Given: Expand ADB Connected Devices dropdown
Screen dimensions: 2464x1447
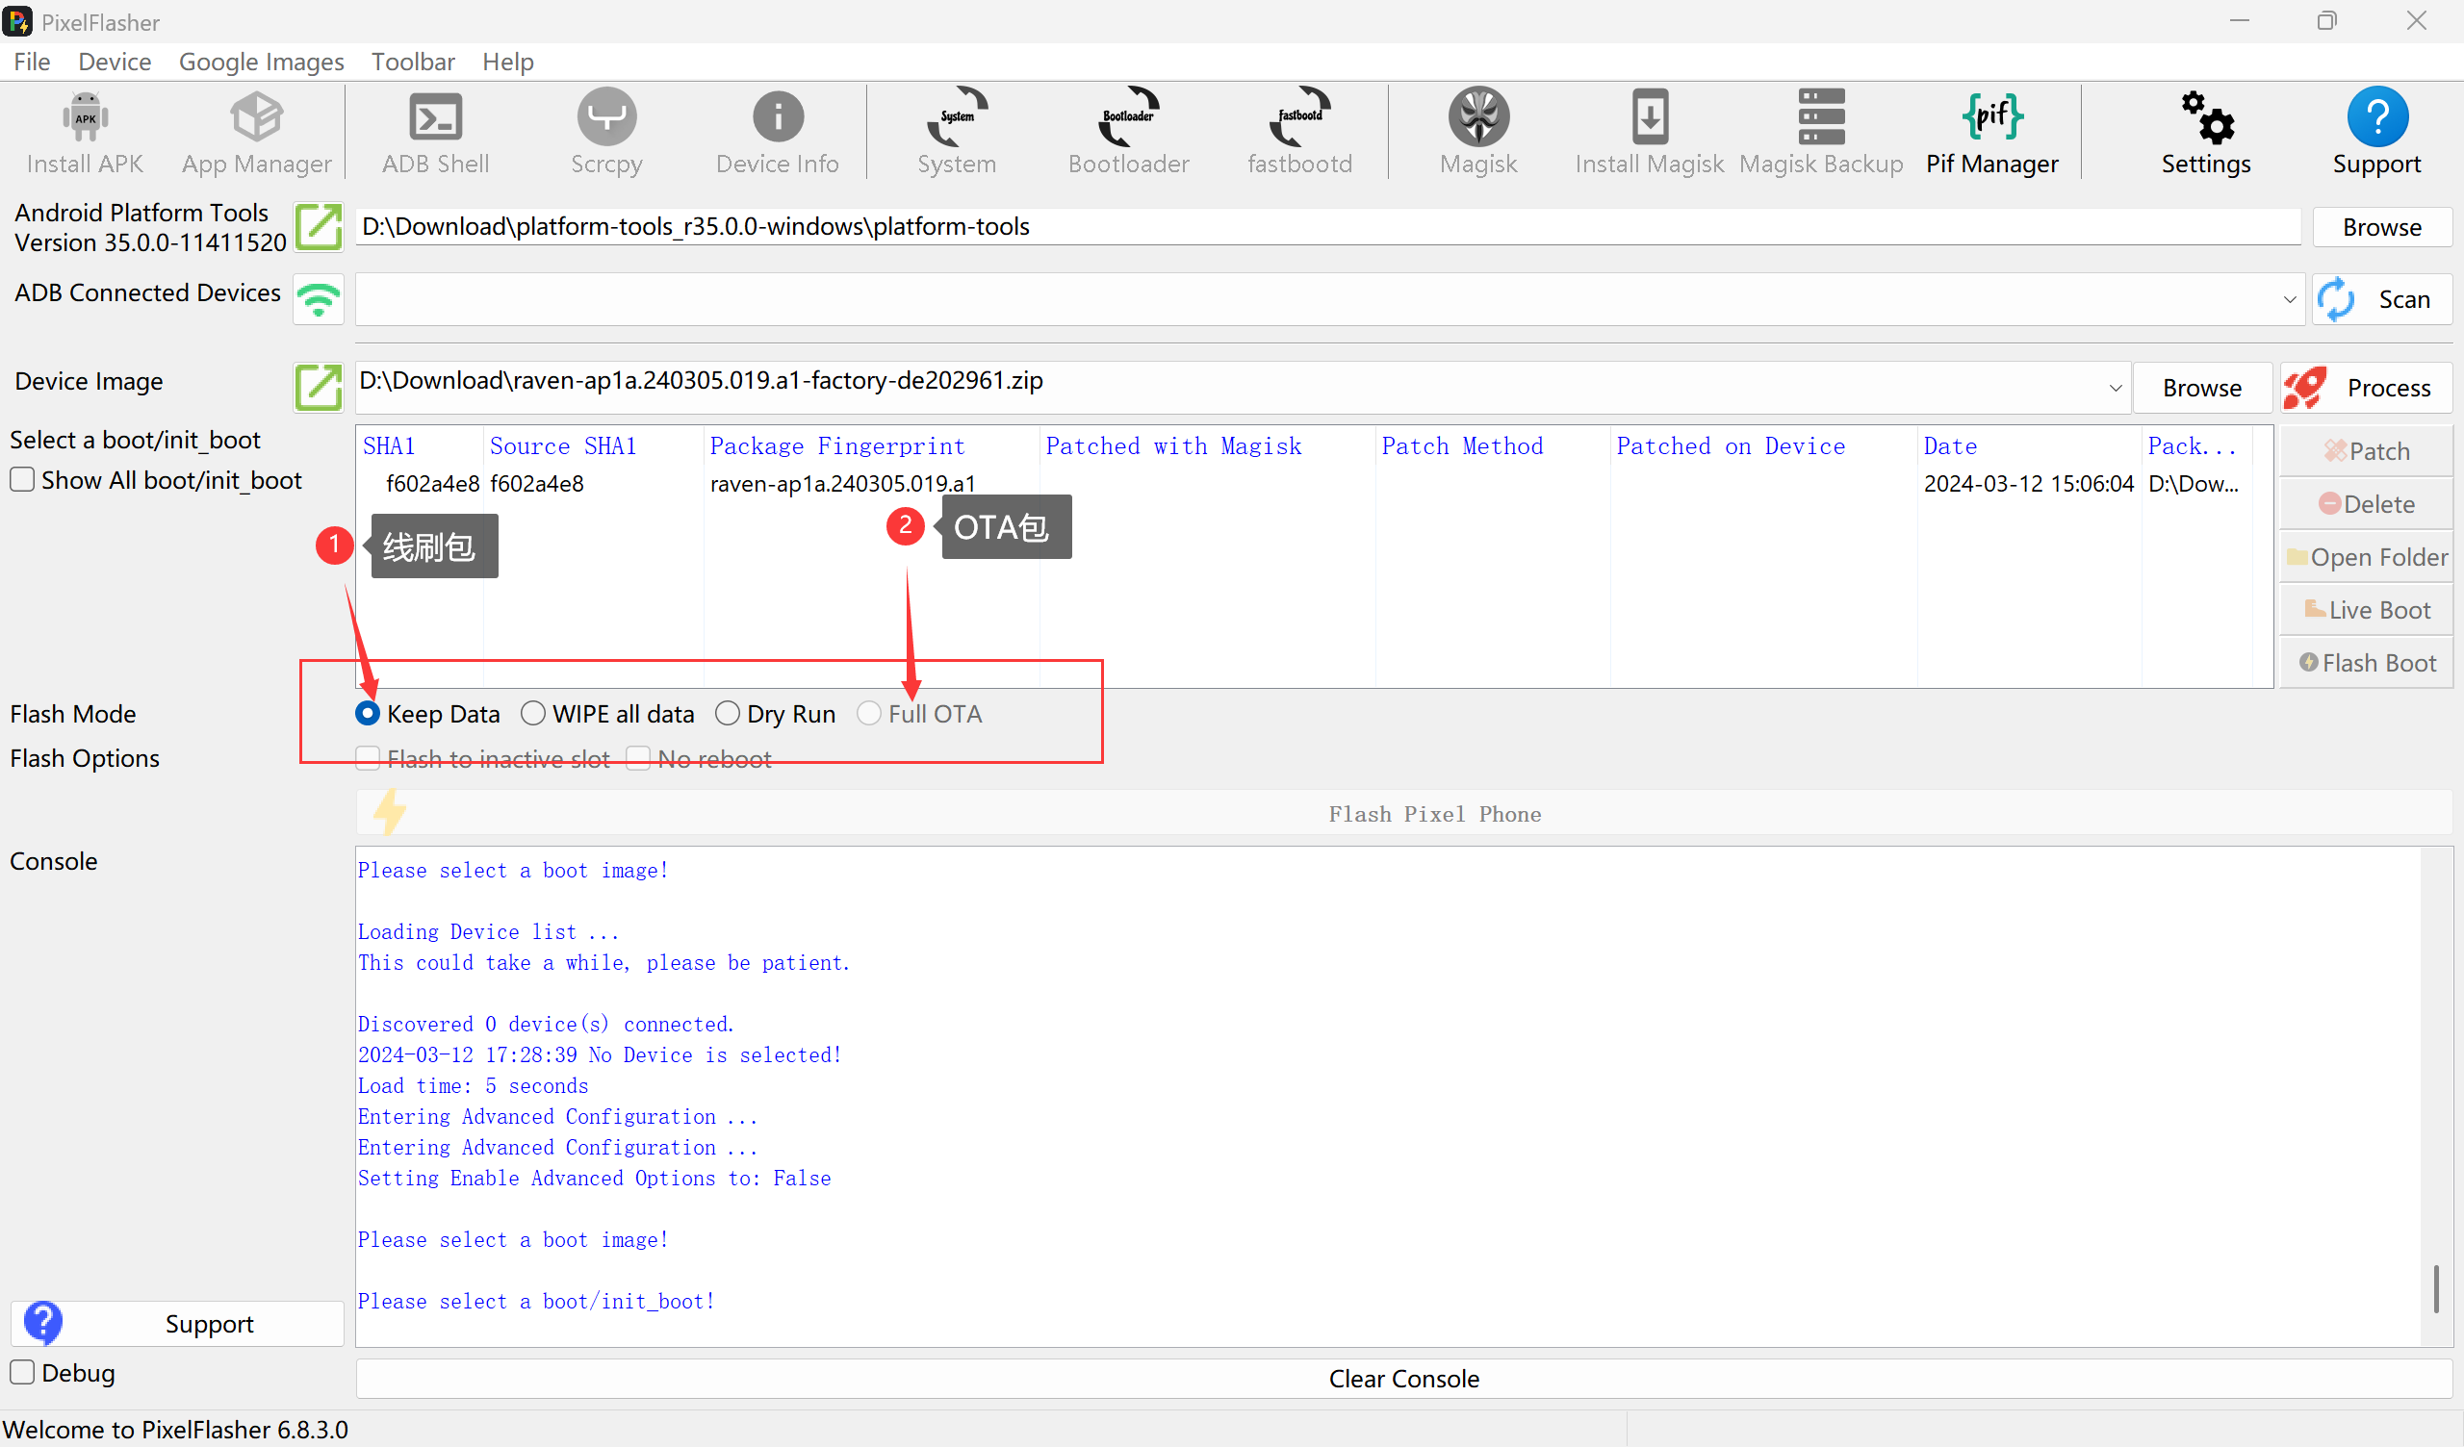Looking at the screenshot, I should 2288,299.
